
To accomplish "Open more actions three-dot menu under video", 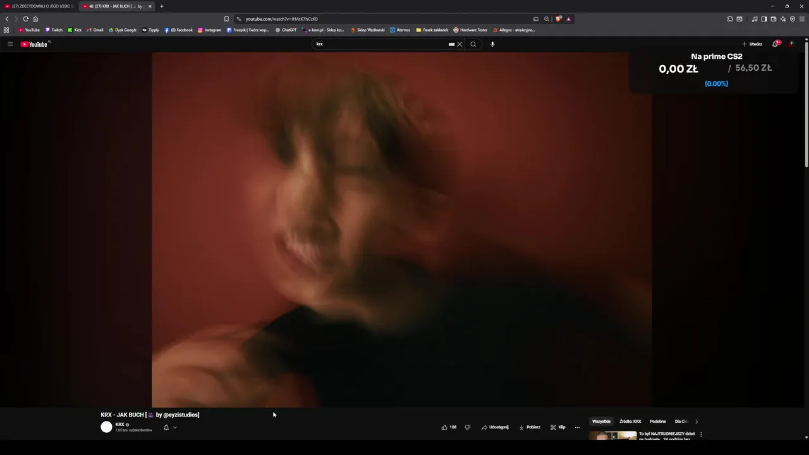I will pos(577,427).
